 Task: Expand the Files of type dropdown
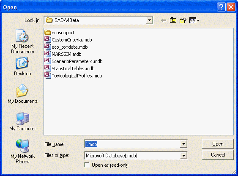point(183,156)
